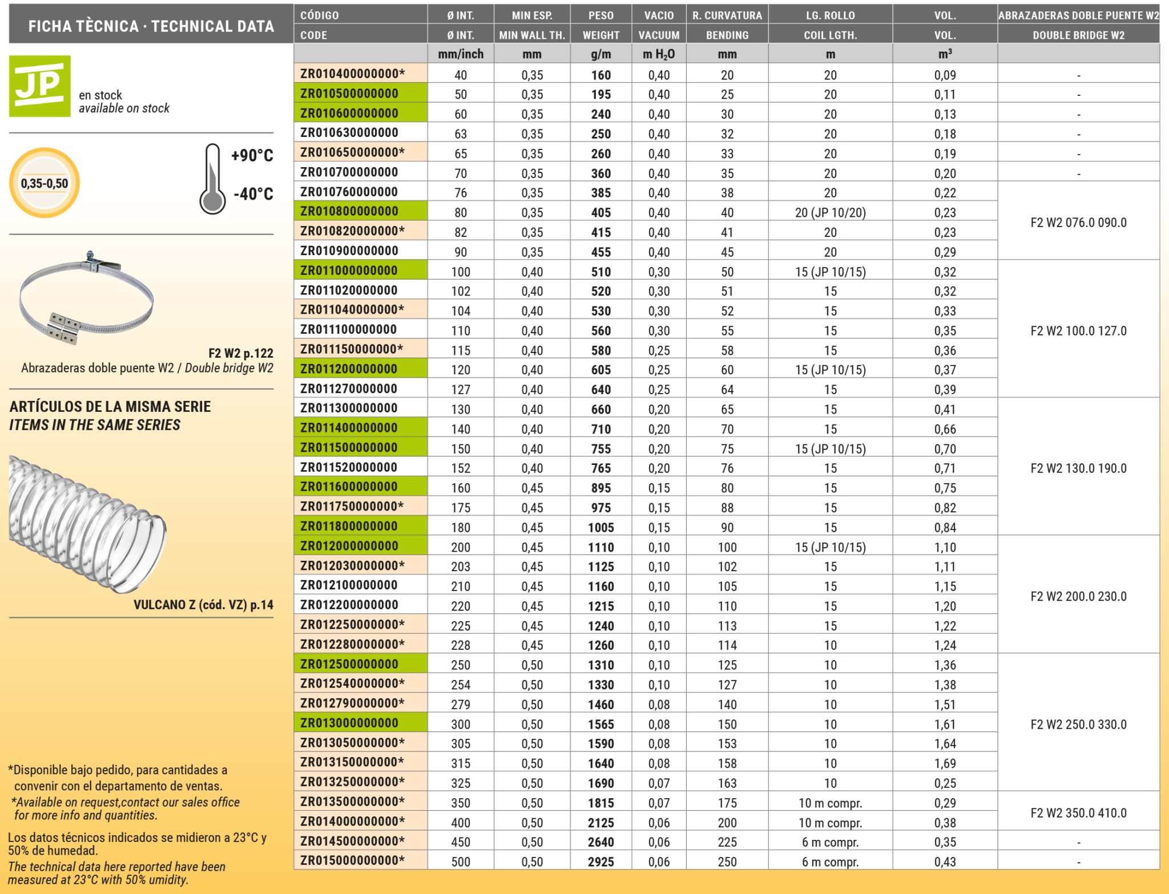Click the Ficha Tècnica Technical Data header
This screenshot has height=894, width=1169.
(151, 26)
